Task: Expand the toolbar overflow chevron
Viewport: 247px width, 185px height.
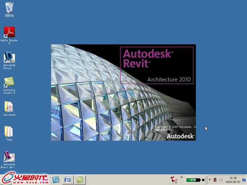Action: pos(182,177)
